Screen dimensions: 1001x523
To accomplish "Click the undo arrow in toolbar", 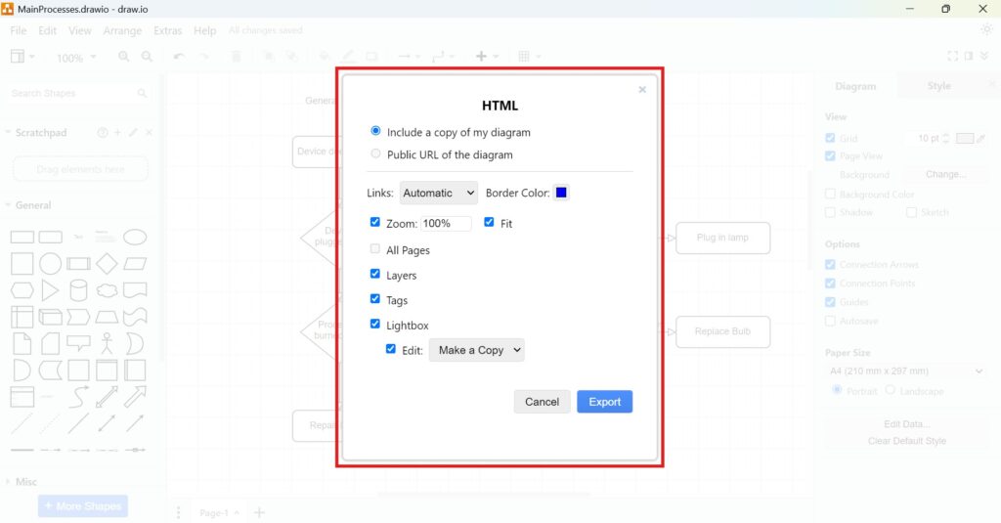I will coord(178,57).
